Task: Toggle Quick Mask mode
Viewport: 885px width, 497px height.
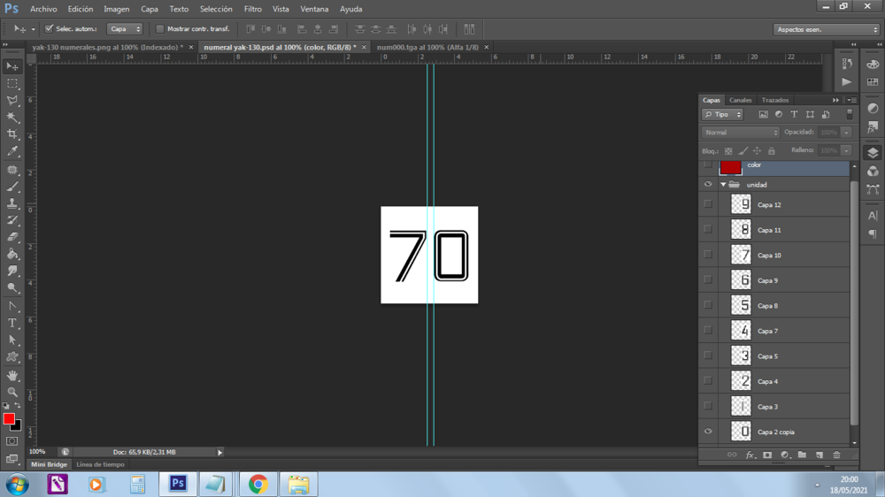Action: point(12,441)
